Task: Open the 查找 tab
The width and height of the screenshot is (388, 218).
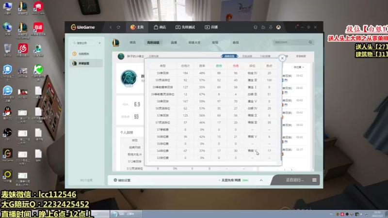Action: tap(236, 43)
